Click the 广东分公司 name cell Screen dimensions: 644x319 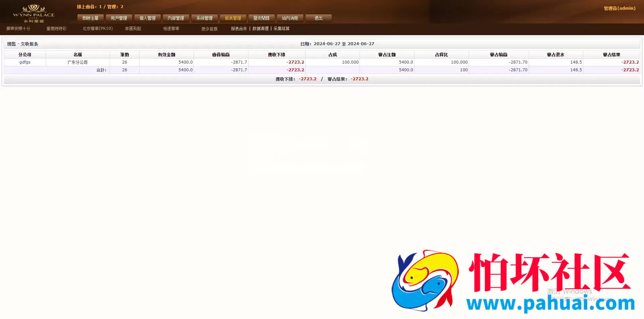click(x=77, y=62)
